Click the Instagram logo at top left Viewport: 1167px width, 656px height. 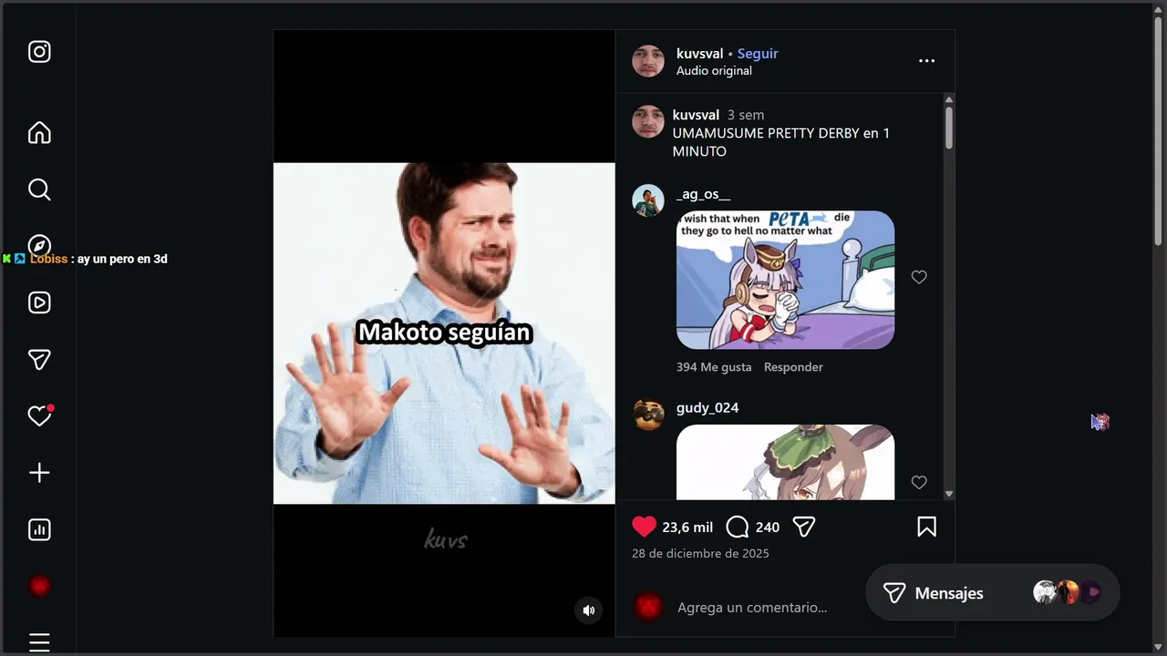39,52
